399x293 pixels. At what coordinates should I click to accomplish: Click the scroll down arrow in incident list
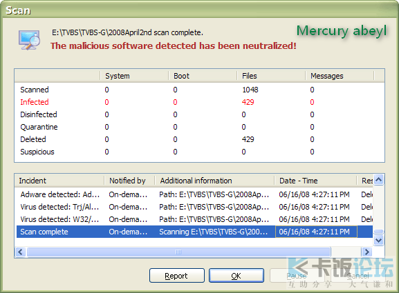click(379, 240)
